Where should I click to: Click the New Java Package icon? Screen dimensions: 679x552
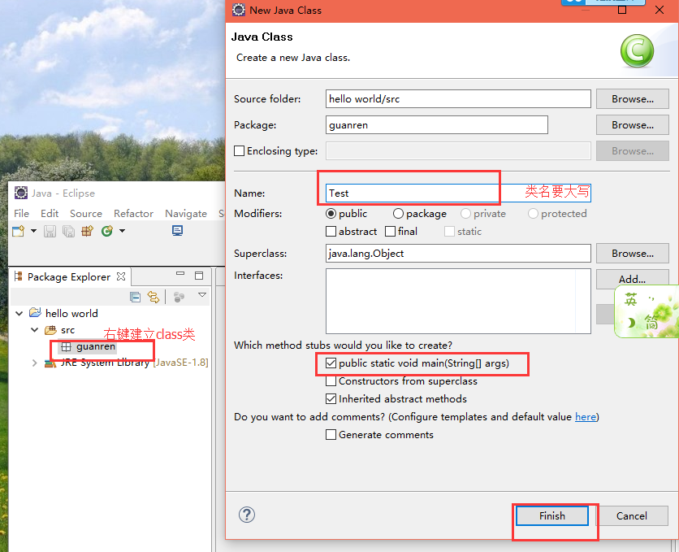click(x=88, y=232)
